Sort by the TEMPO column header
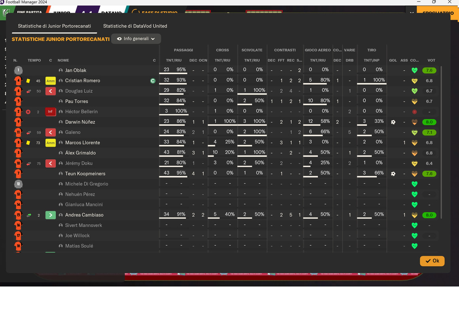The height and width of the screenshot is (316, 459). click(34, 60)
